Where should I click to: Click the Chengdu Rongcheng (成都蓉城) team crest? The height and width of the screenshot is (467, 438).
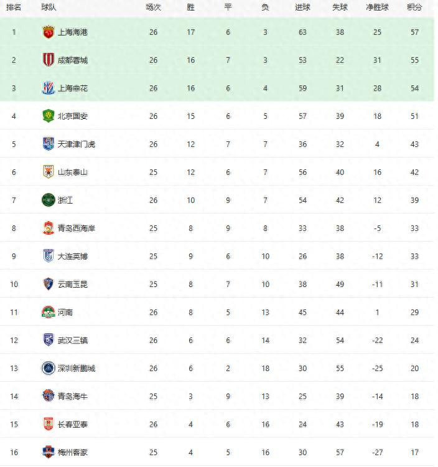tap(49, 60)
